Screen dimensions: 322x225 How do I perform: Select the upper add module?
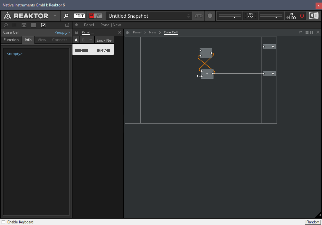tap(206, 53)
